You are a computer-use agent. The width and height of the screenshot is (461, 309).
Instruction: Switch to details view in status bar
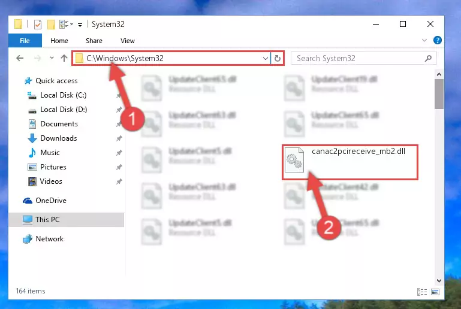pos(422,292)
